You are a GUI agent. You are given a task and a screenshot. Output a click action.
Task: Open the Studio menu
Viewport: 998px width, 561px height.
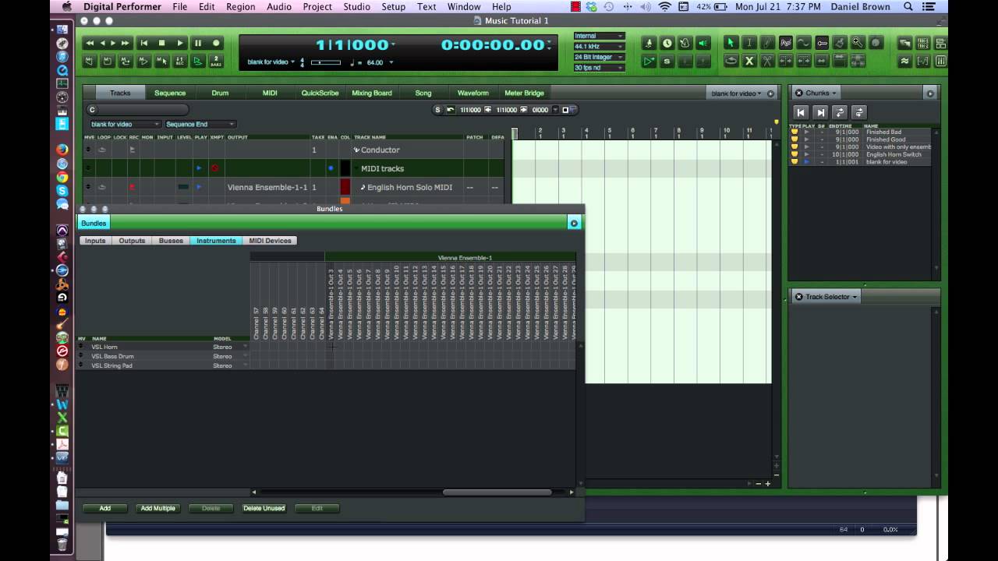click(x=356, y=7)
